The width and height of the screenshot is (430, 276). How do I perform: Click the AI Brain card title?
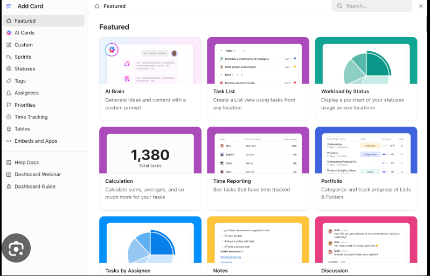tap(115, 91)
